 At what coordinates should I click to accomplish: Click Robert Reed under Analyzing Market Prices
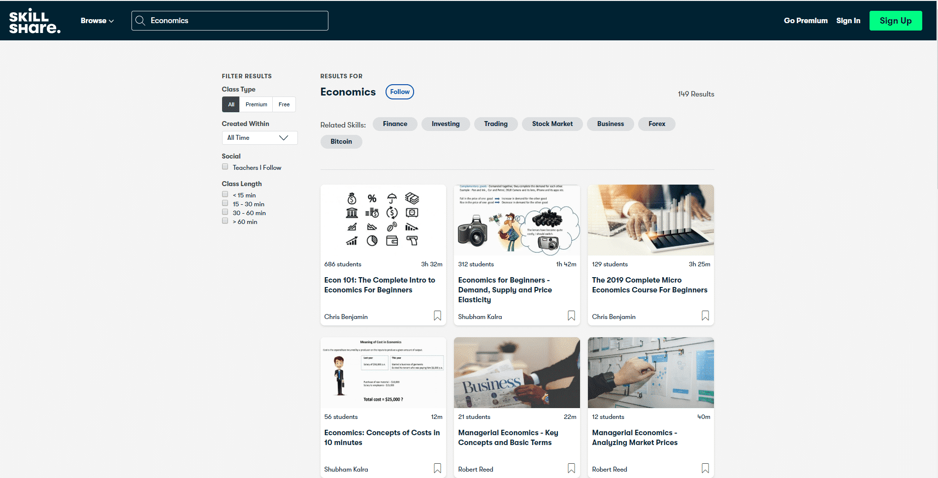tap(610, 470)
